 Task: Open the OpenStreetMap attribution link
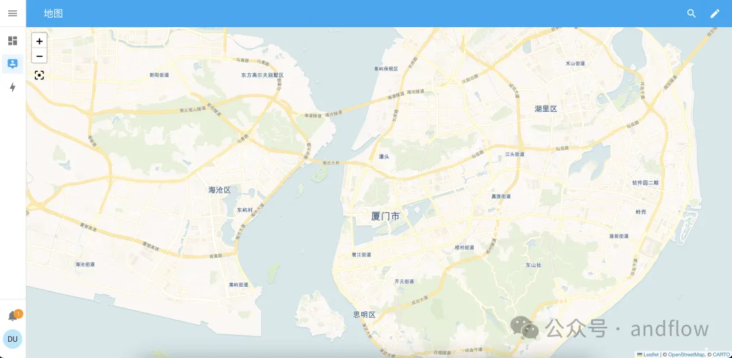686,355
